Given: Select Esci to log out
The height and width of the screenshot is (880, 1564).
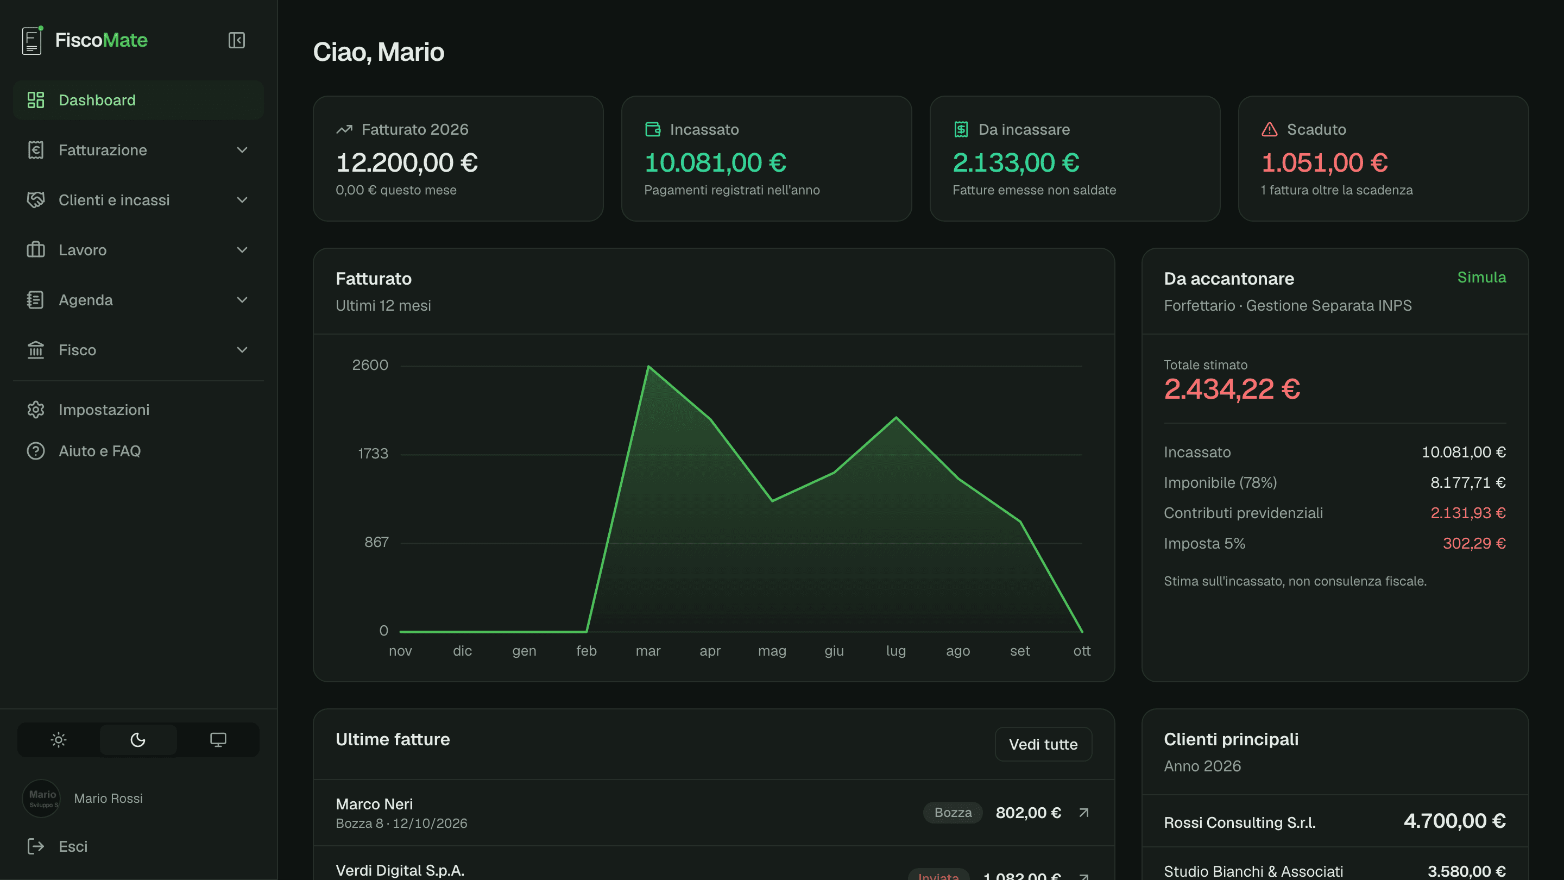Looking at the screenshot, I should pos(138,847).
